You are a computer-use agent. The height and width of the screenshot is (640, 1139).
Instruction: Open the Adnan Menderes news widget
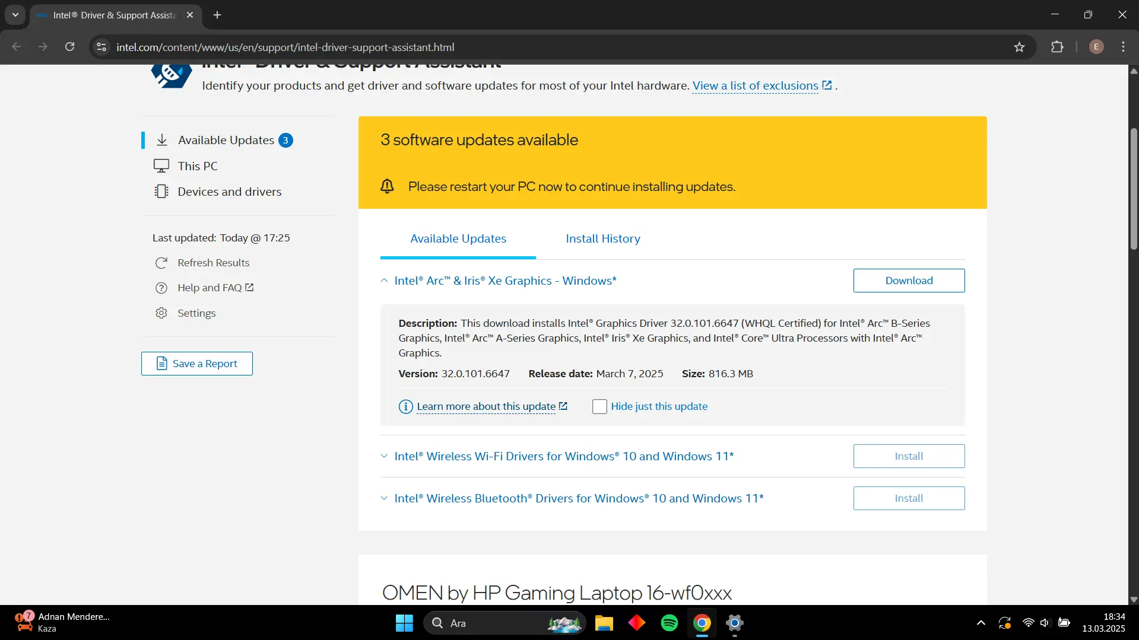(x=62, y=623)
